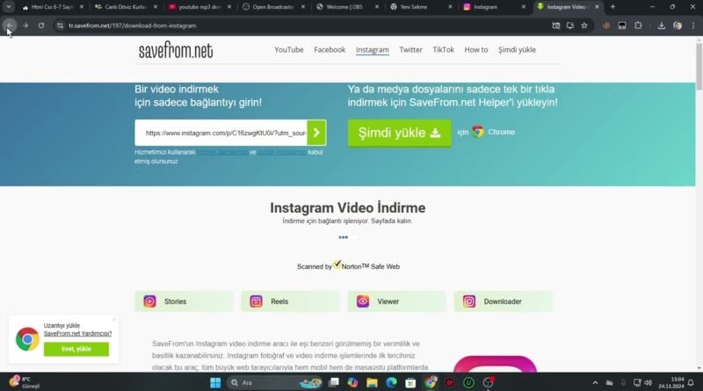Screen dimensions: 703x391
Task: Click the Instagram URL input field
Action: coord(224,133)
